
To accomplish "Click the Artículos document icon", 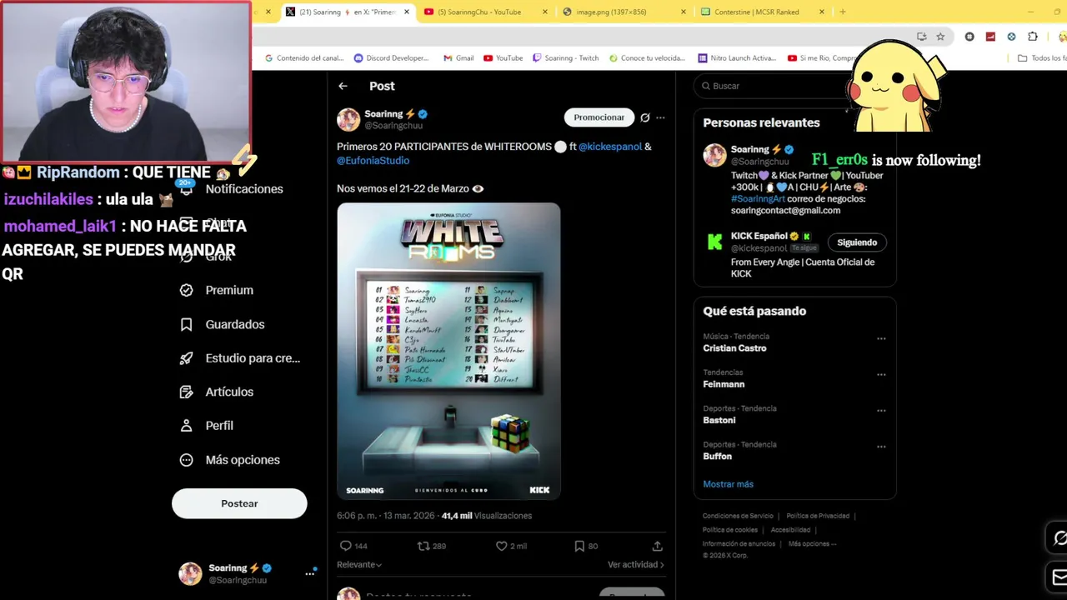I will point(187,392).
